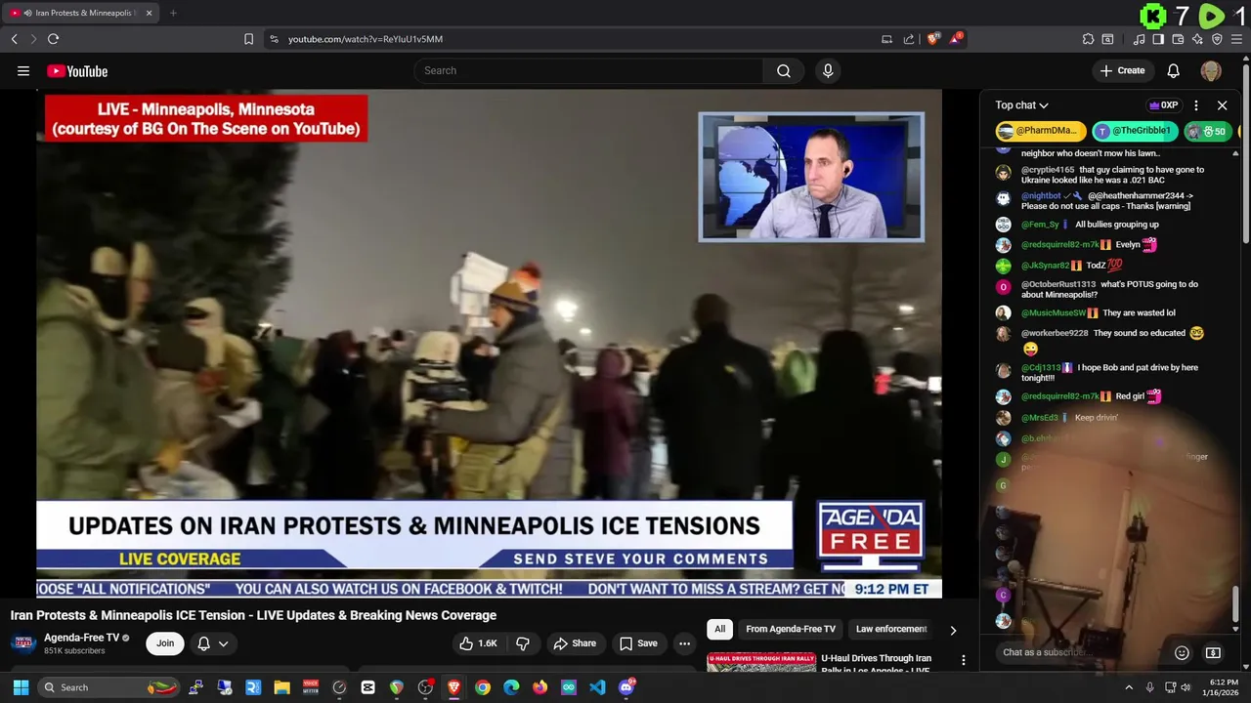Show more topic chips with right arrow
The height and width of the screenshot is (703, 1251).
[x=953, y=630]
